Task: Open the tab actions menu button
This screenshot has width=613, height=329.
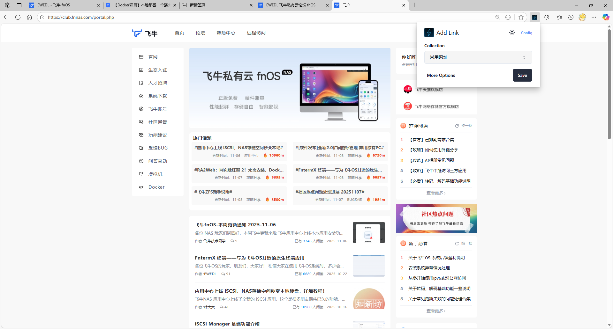Action: coord(19,5)
